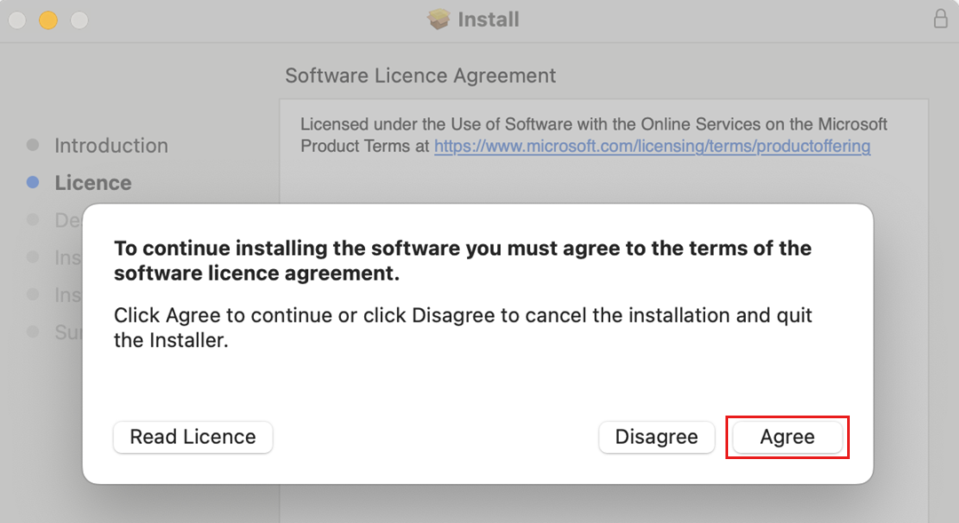
Task: Select the Licence step bullet in sidebar
Action: 34,182
